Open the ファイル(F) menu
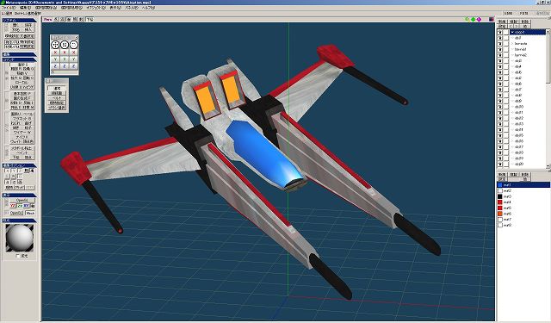The height and width of the screenshot is (323, 551). [x=9, y=8]
